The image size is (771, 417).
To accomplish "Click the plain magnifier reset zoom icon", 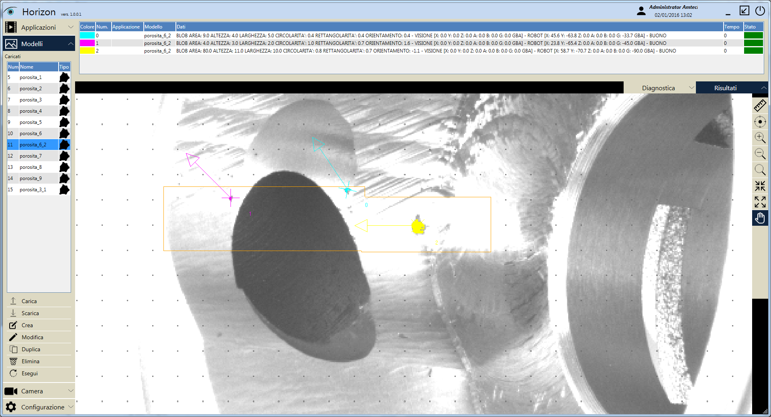I will [760, 170].
